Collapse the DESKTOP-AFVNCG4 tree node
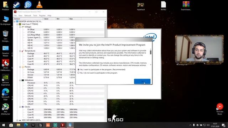 click(15, 21)
